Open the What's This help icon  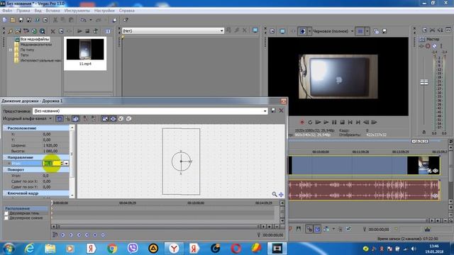coord(126,20)
